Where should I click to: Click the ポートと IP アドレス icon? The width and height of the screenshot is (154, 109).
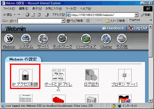(59, 75)
